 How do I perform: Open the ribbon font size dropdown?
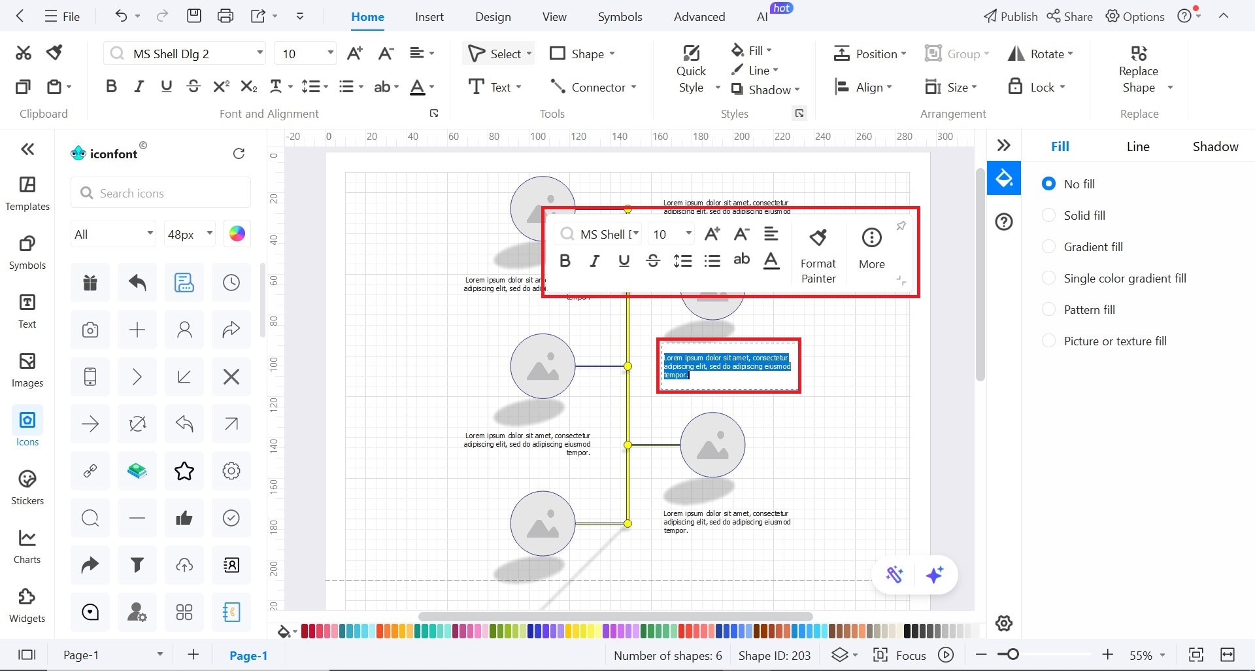tap(330, 53)
